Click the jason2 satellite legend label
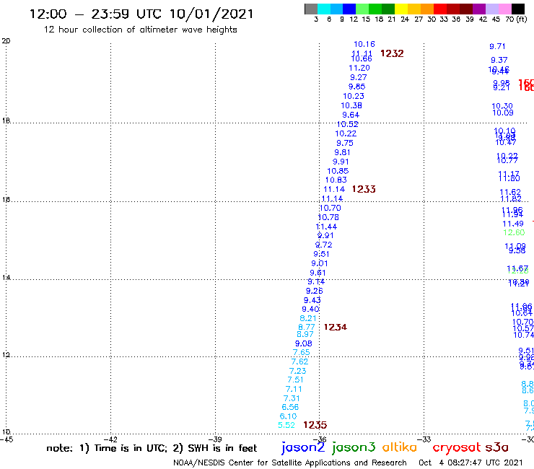This screenshot has height=469, width=534. click(303, 448)
